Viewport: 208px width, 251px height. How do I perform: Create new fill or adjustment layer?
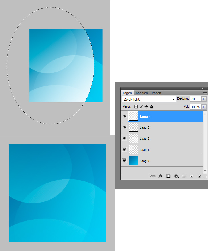coord(176,176)
